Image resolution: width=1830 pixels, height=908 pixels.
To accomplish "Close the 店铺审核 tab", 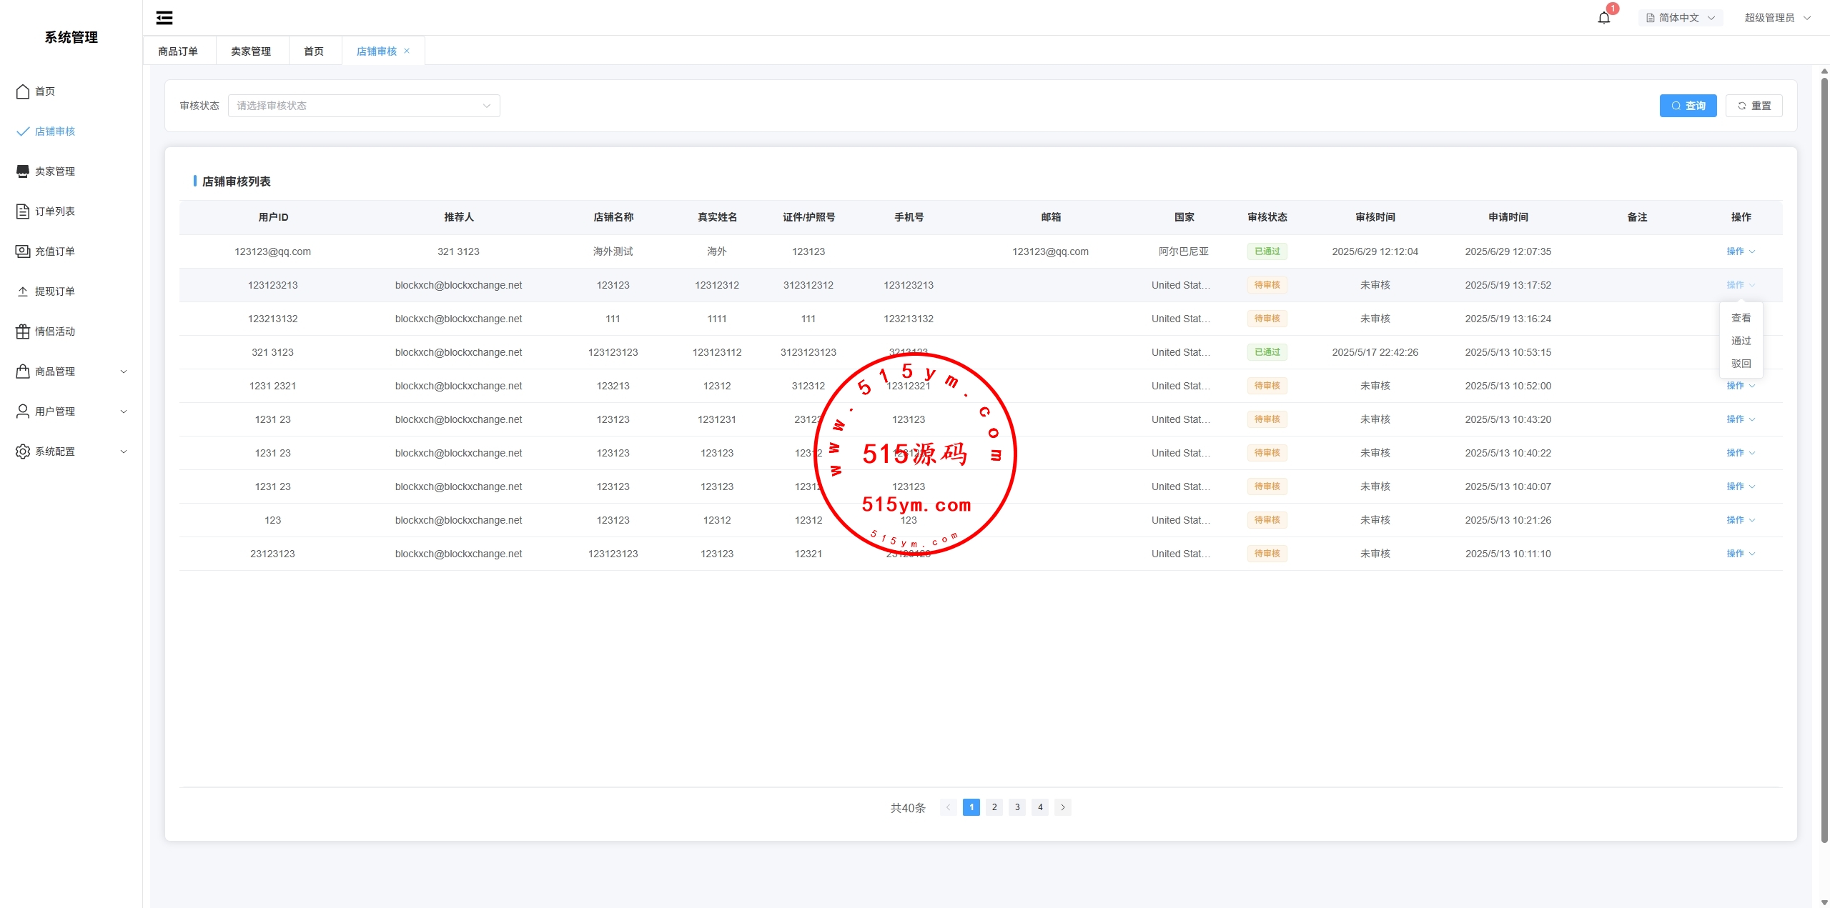I will 407,51.
